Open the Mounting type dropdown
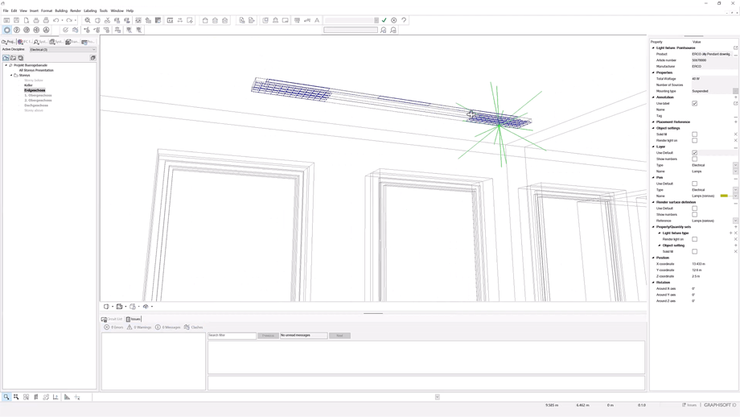This screenshot has width=740, height=417. coord(735,91)
